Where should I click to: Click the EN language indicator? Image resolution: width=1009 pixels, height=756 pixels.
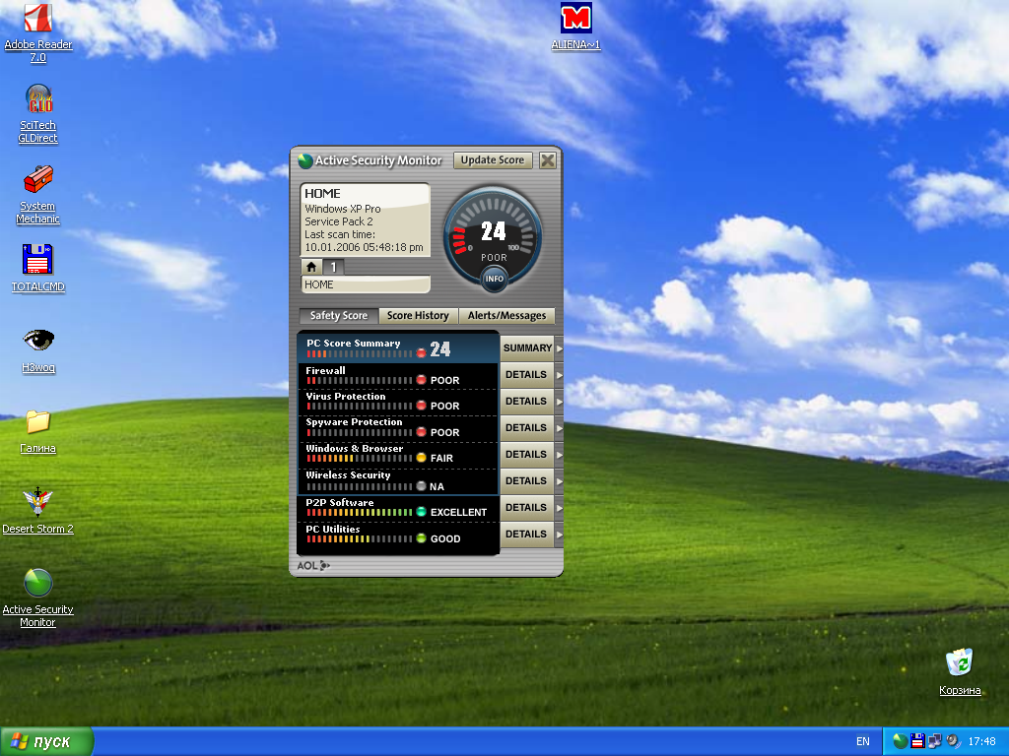pyautogui.click(x=863, y=742)
